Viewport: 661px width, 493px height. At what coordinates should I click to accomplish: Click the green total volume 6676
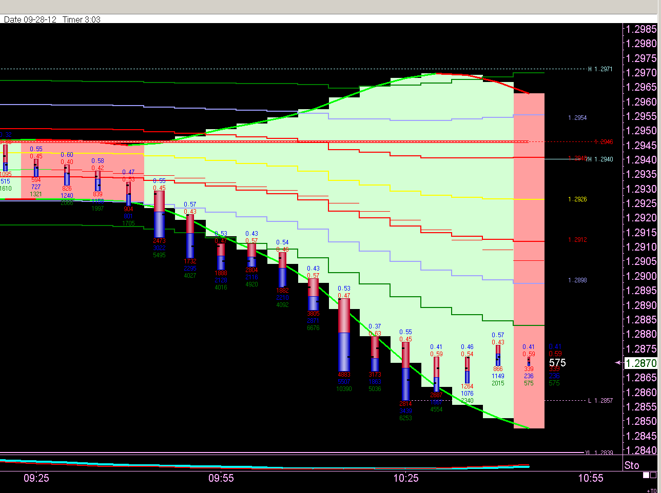pos(313,328)
